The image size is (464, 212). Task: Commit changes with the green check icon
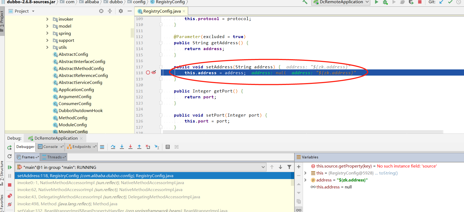[x=450, y=2]
